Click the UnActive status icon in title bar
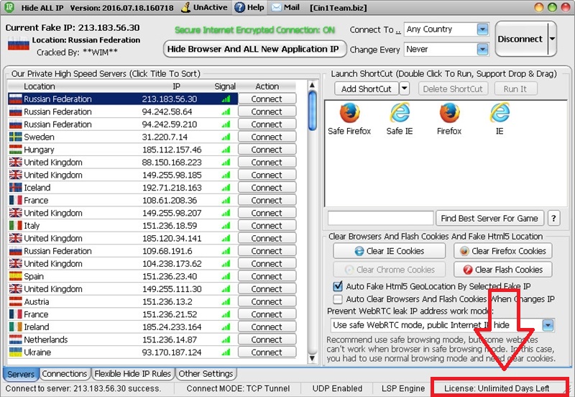This screenshot has height=397, width=575. pos(186,7)
